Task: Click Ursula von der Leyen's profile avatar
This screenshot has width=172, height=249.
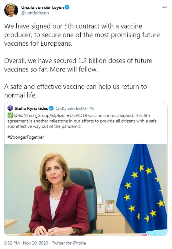Action: point(11,10)
